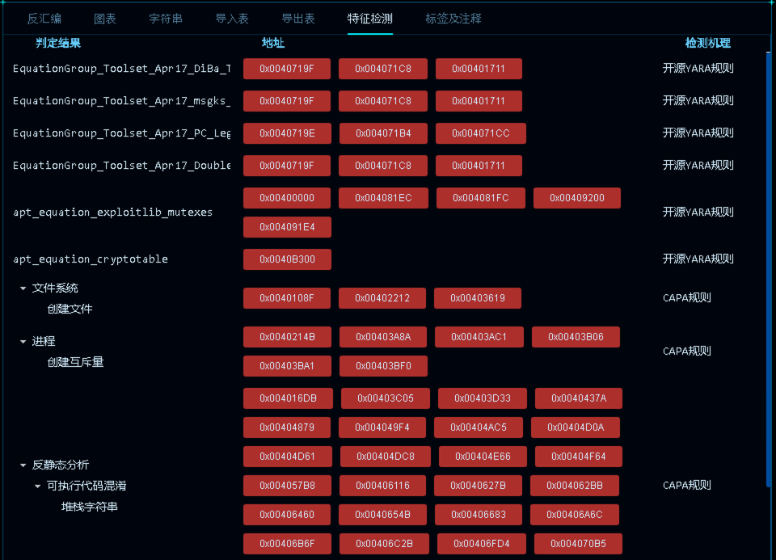This screenshot has width=776, height=560.
Task: Click the 0x004071CC address button
Action: point(481,133)
